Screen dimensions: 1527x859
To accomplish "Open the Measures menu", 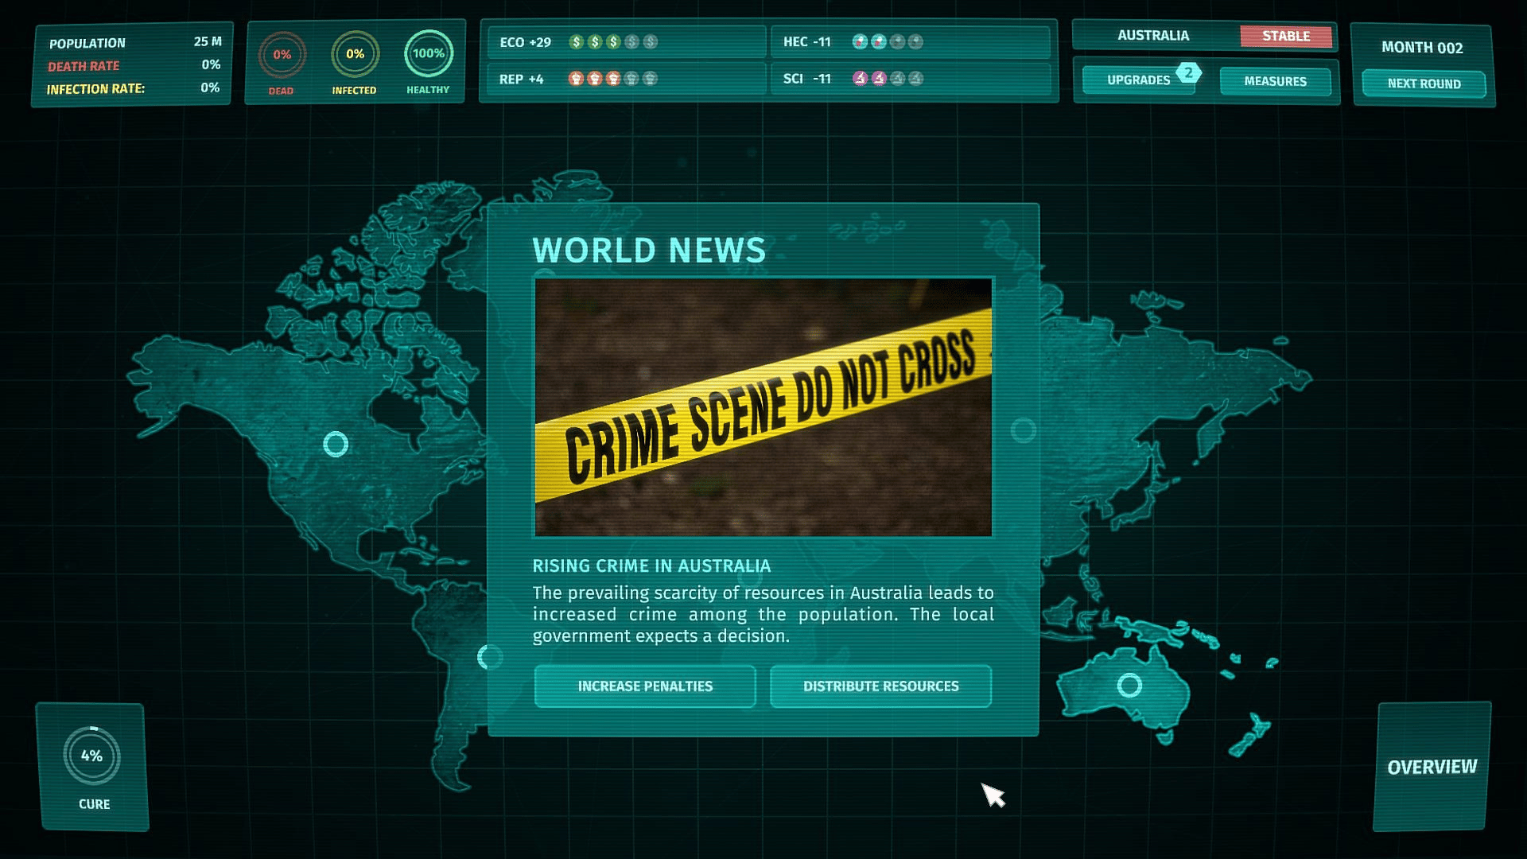I will tap(1275, 81).
